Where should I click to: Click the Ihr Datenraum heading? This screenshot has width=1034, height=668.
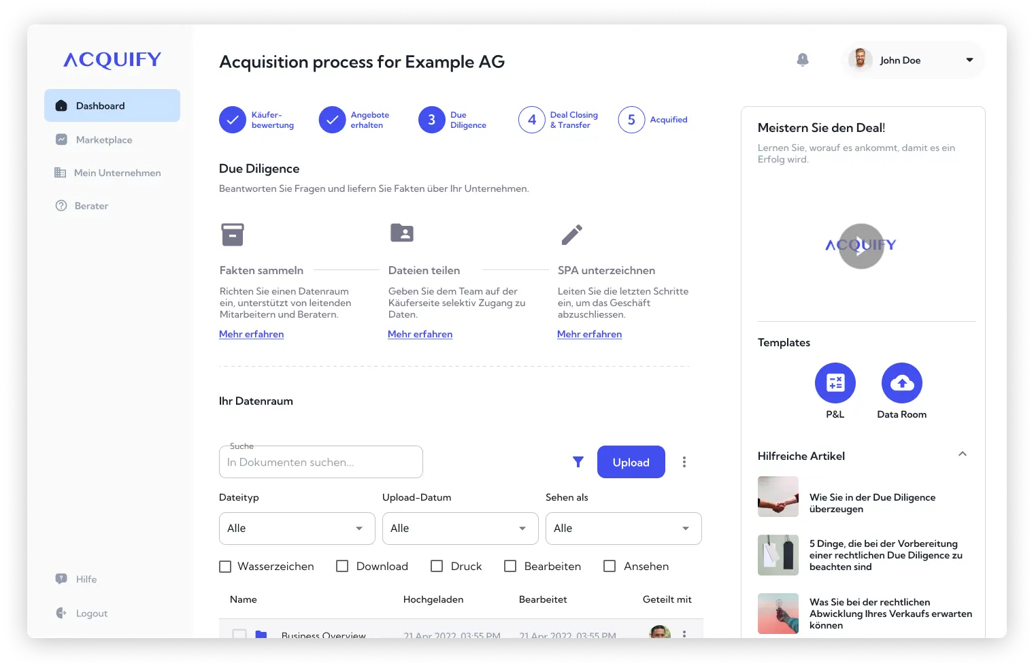pyautogui.click(x=256, y=401)
